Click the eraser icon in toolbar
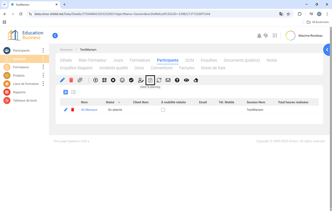This screenshot has height=211, width=332. click(x=196, y=80)
